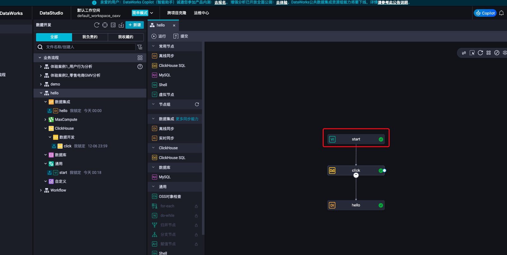Viewport: 507px width, 255px height.
Task: Collapse the 数据集成 node palette section
Action: coord(153,119)
